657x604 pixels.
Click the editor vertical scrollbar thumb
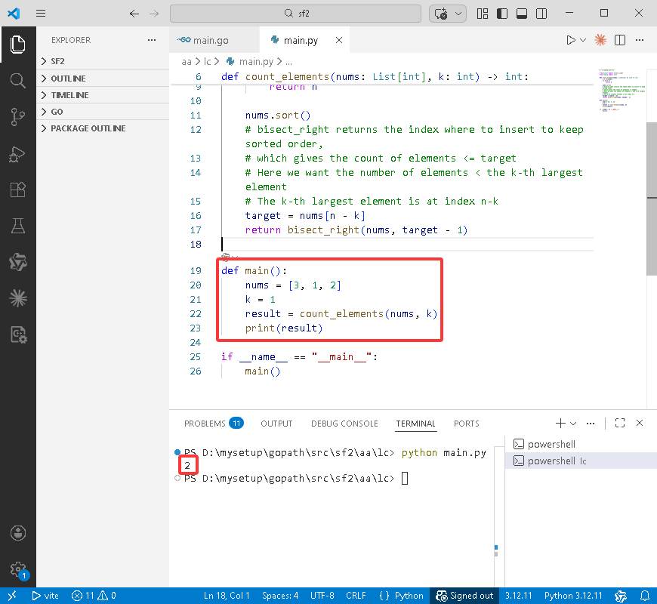652,199
